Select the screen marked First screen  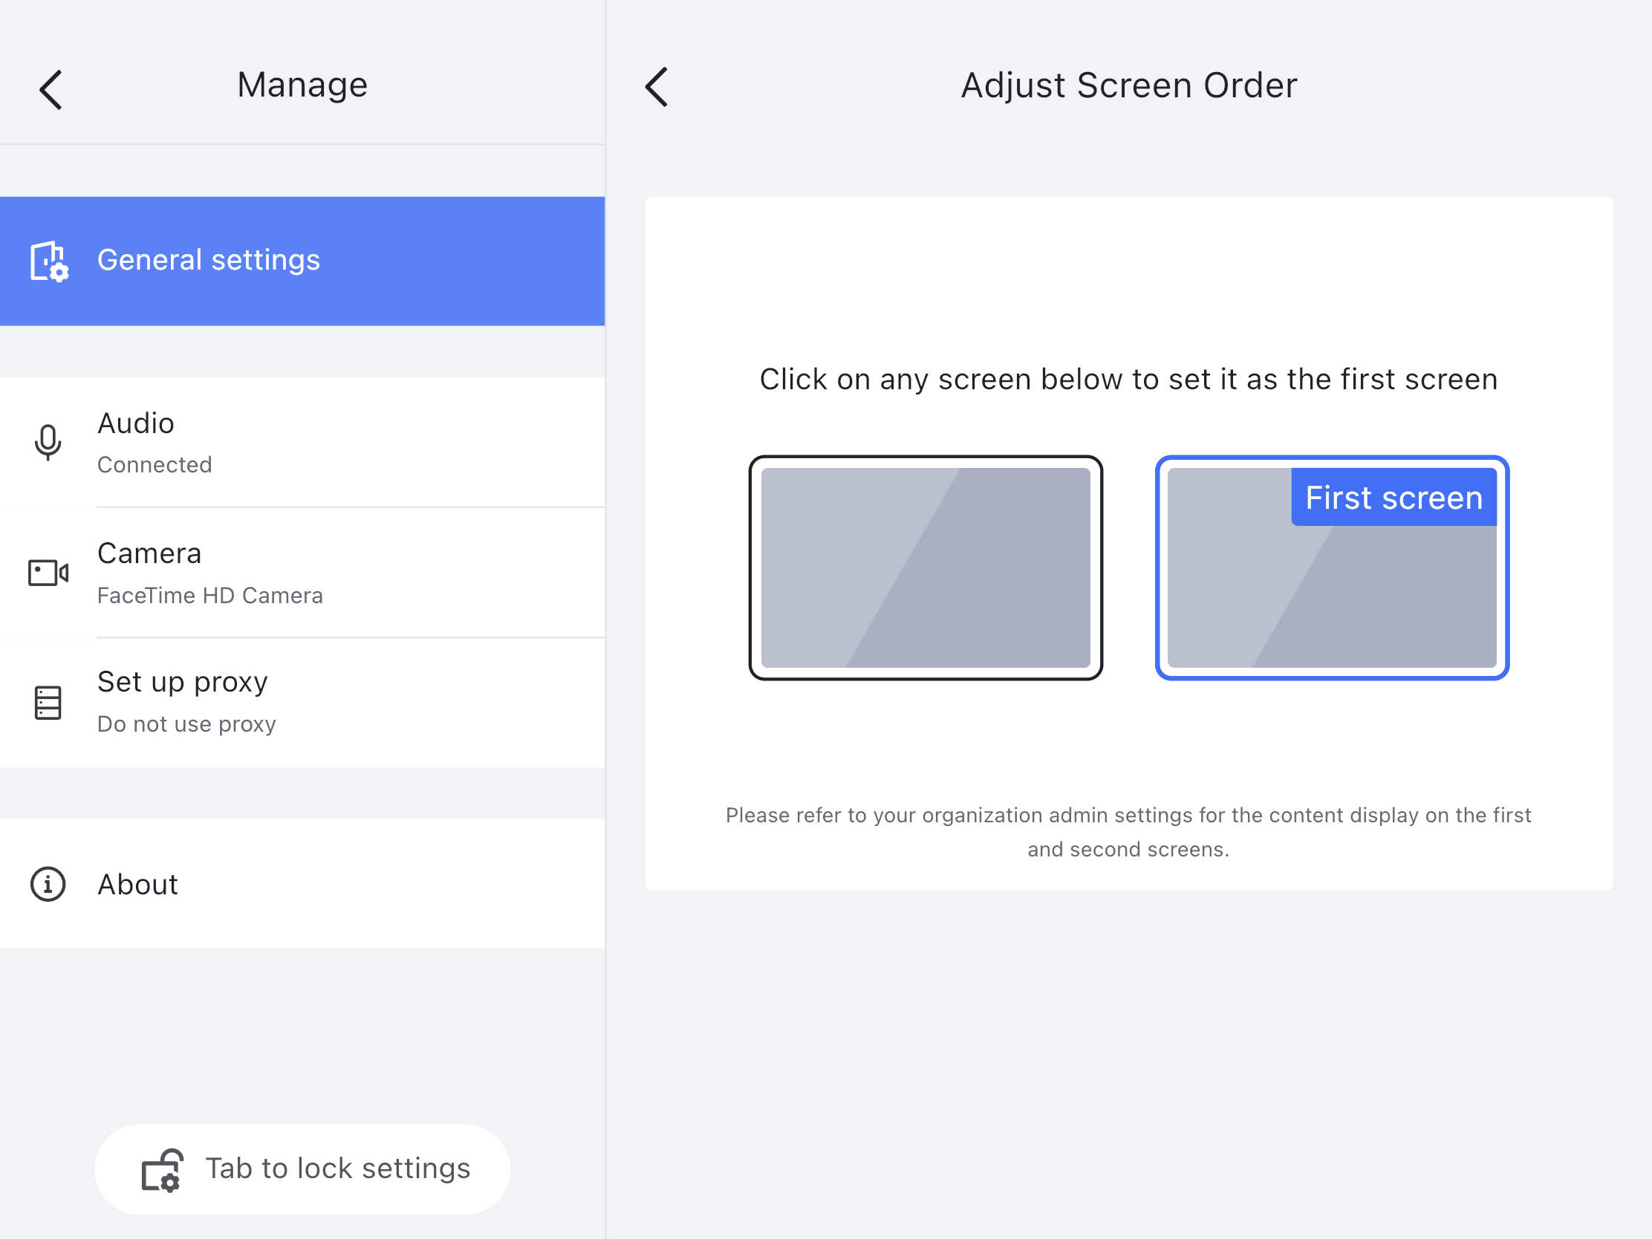point(1332,568)
